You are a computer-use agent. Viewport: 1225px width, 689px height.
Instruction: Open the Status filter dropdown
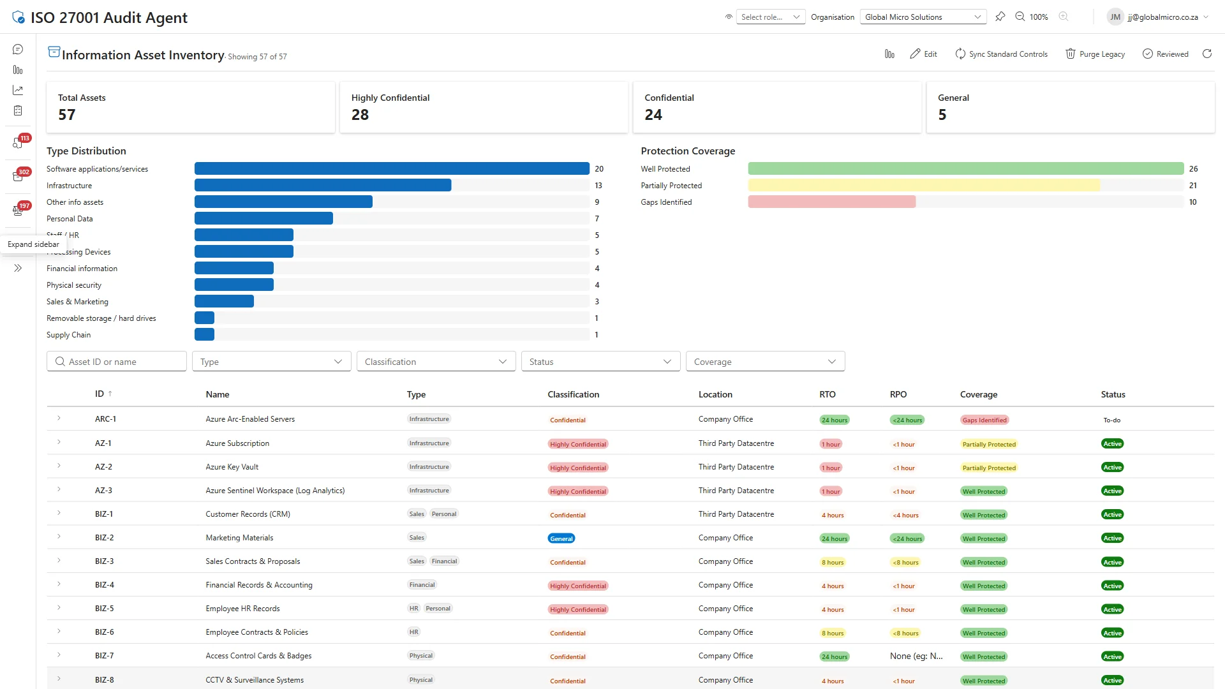tap(600, 361)
